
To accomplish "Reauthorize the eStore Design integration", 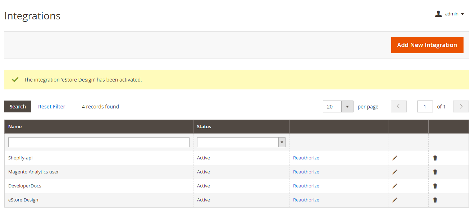I will coord(306,200).
